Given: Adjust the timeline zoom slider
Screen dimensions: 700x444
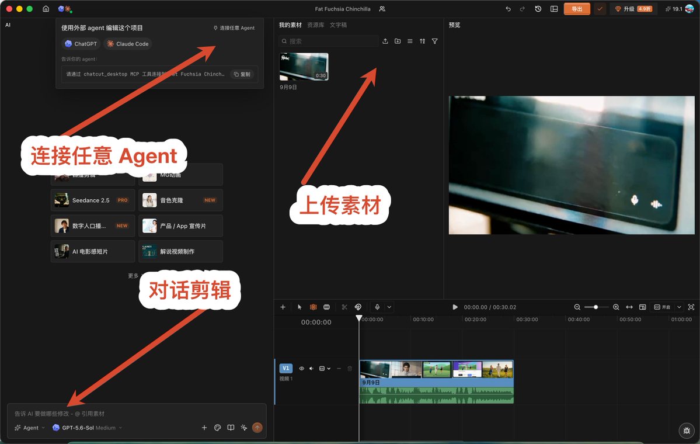Looking at the screenshot, I should click(x=596, y=307).
